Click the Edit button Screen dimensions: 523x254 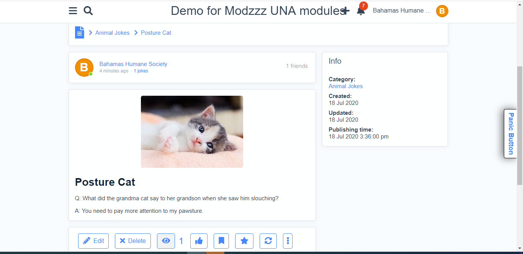(93, 241)
